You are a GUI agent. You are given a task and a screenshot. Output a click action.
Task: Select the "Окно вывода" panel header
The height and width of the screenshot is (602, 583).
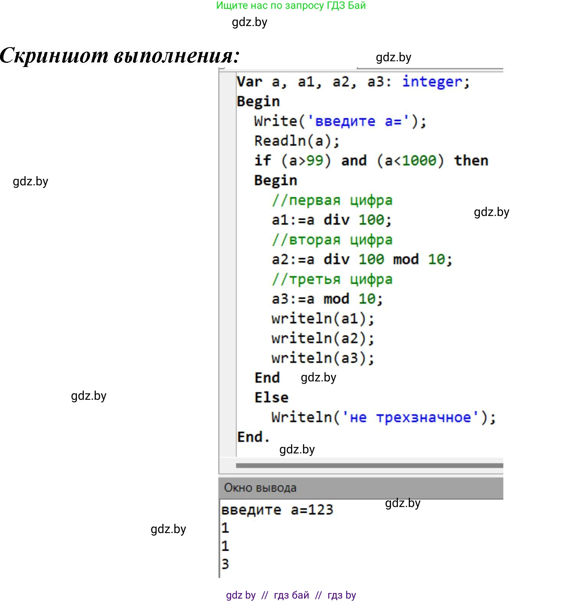point(260,487)
